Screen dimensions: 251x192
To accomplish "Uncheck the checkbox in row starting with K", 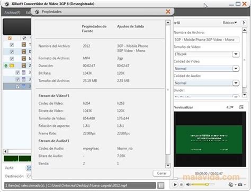I will [12, 59].
